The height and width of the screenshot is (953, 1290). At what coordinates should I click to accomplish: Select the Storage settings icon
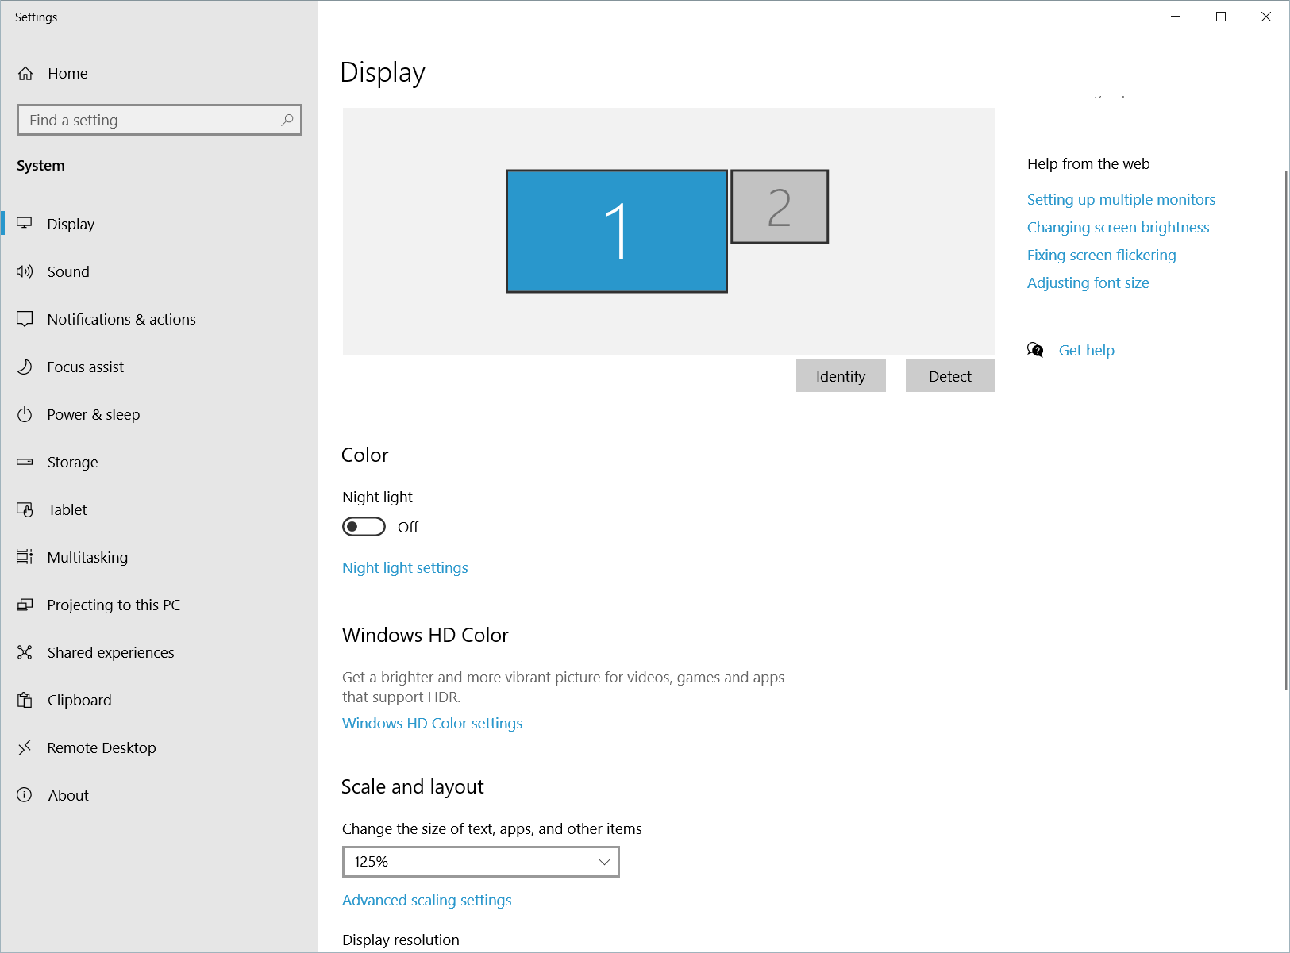tap(25, 462)
